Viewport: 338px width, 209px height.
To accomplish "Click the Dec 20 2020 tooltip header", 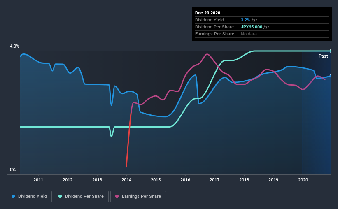I will 207,13.
